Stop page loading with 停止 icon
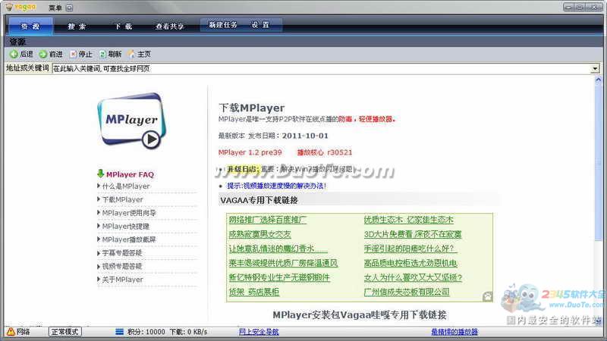The height and width of the screenshot is (341, 607). pos(73,54)
